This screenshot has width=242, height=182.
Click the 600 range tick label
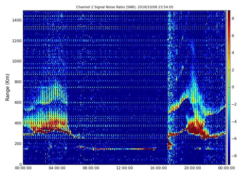click(18, 103)
